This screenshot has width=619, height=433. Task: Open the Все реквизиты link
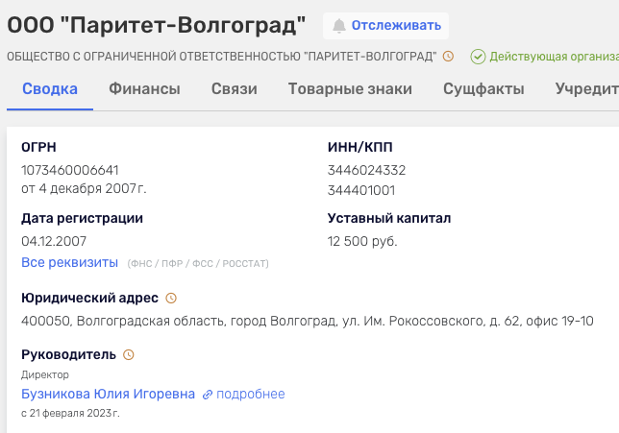point(69,262)
